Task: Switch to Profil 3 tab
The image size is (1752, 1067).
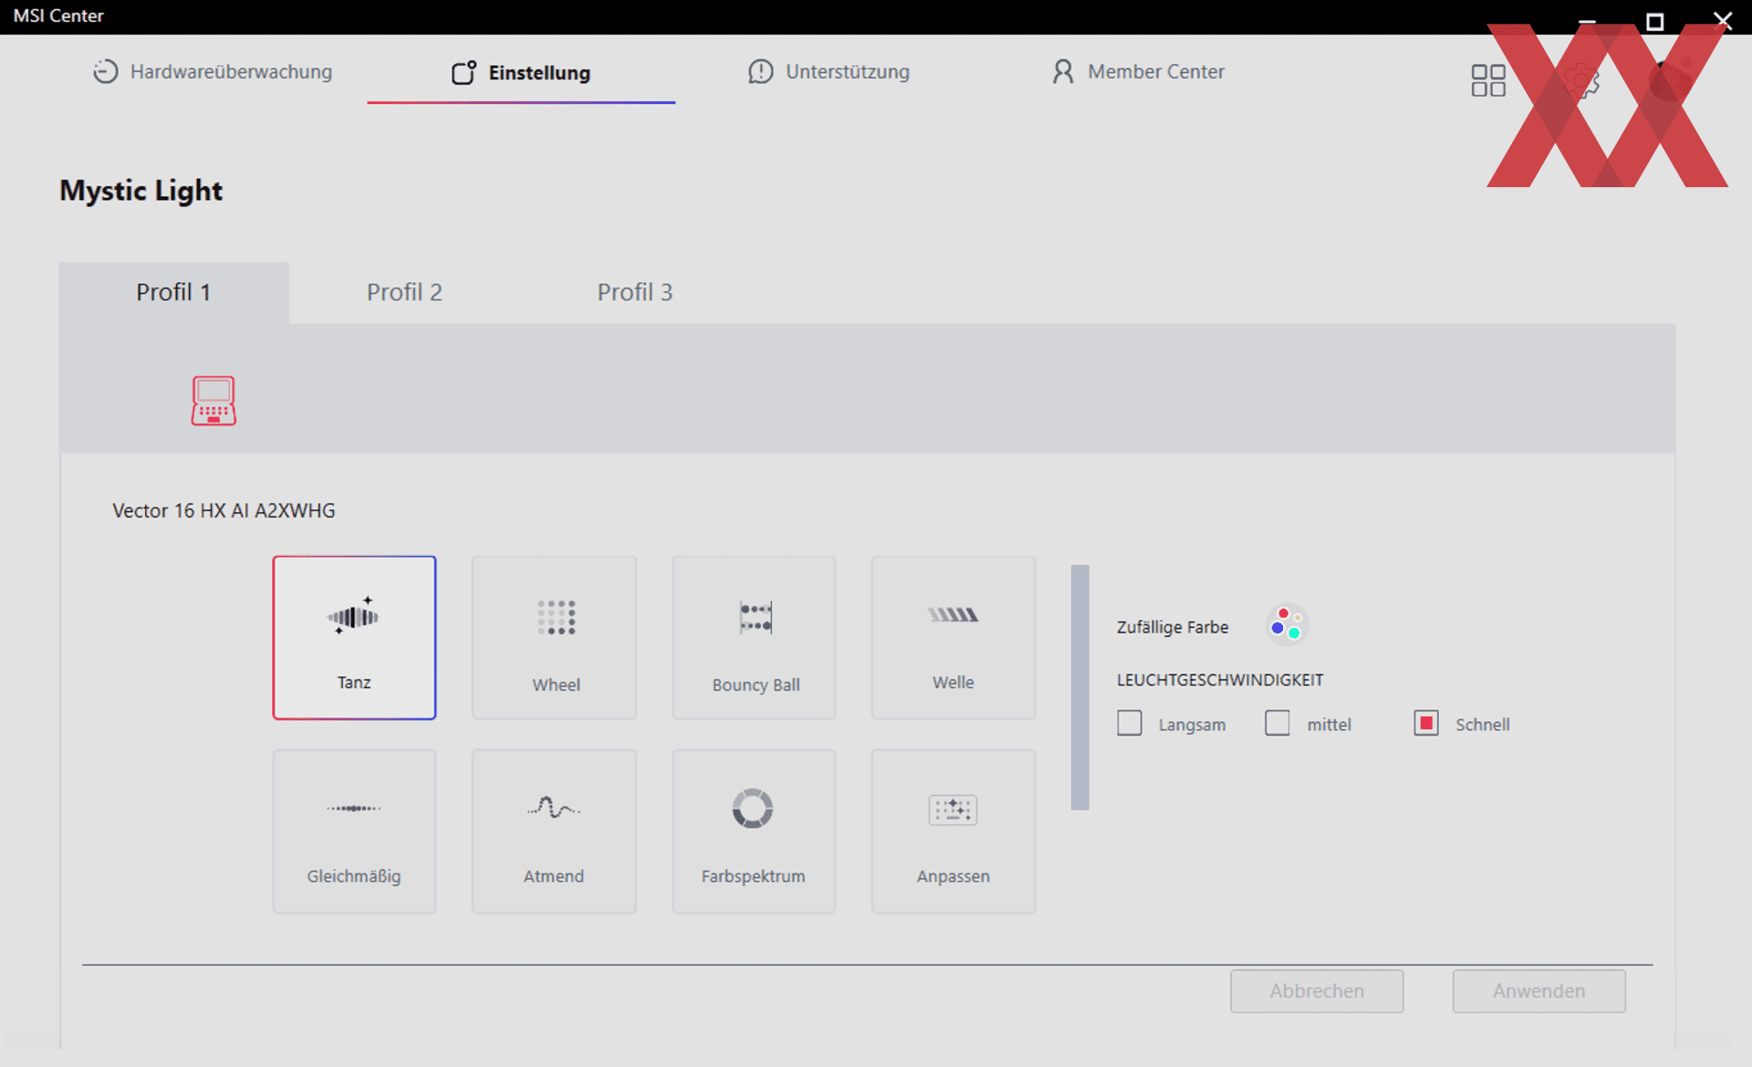Action: point(635,292)
